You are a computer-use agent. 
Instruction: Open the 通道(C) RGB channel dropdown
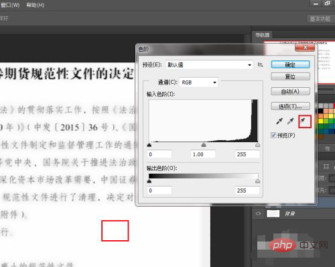198,83
